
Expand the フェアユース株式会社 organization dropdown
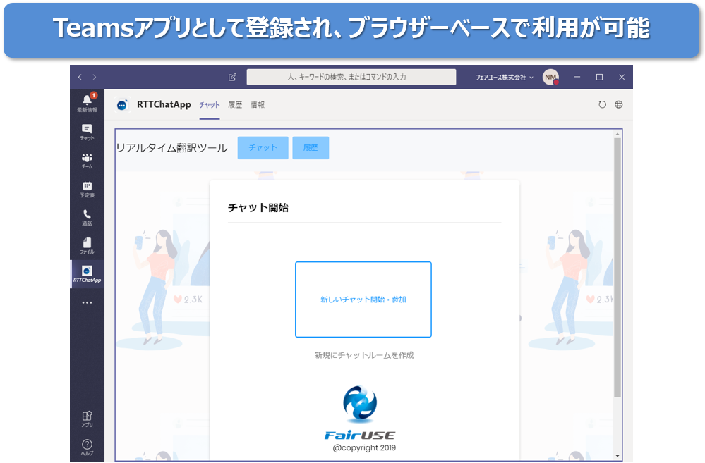coord(504,78)
